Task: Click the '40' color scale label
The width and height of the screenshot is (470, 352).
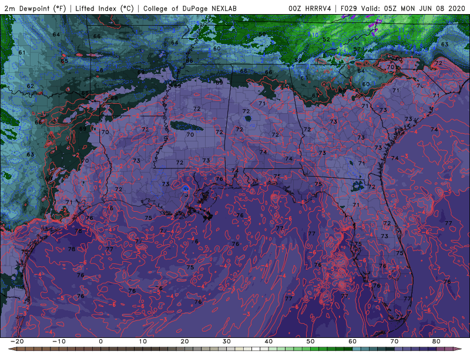Action: click(x=268, y=341)
